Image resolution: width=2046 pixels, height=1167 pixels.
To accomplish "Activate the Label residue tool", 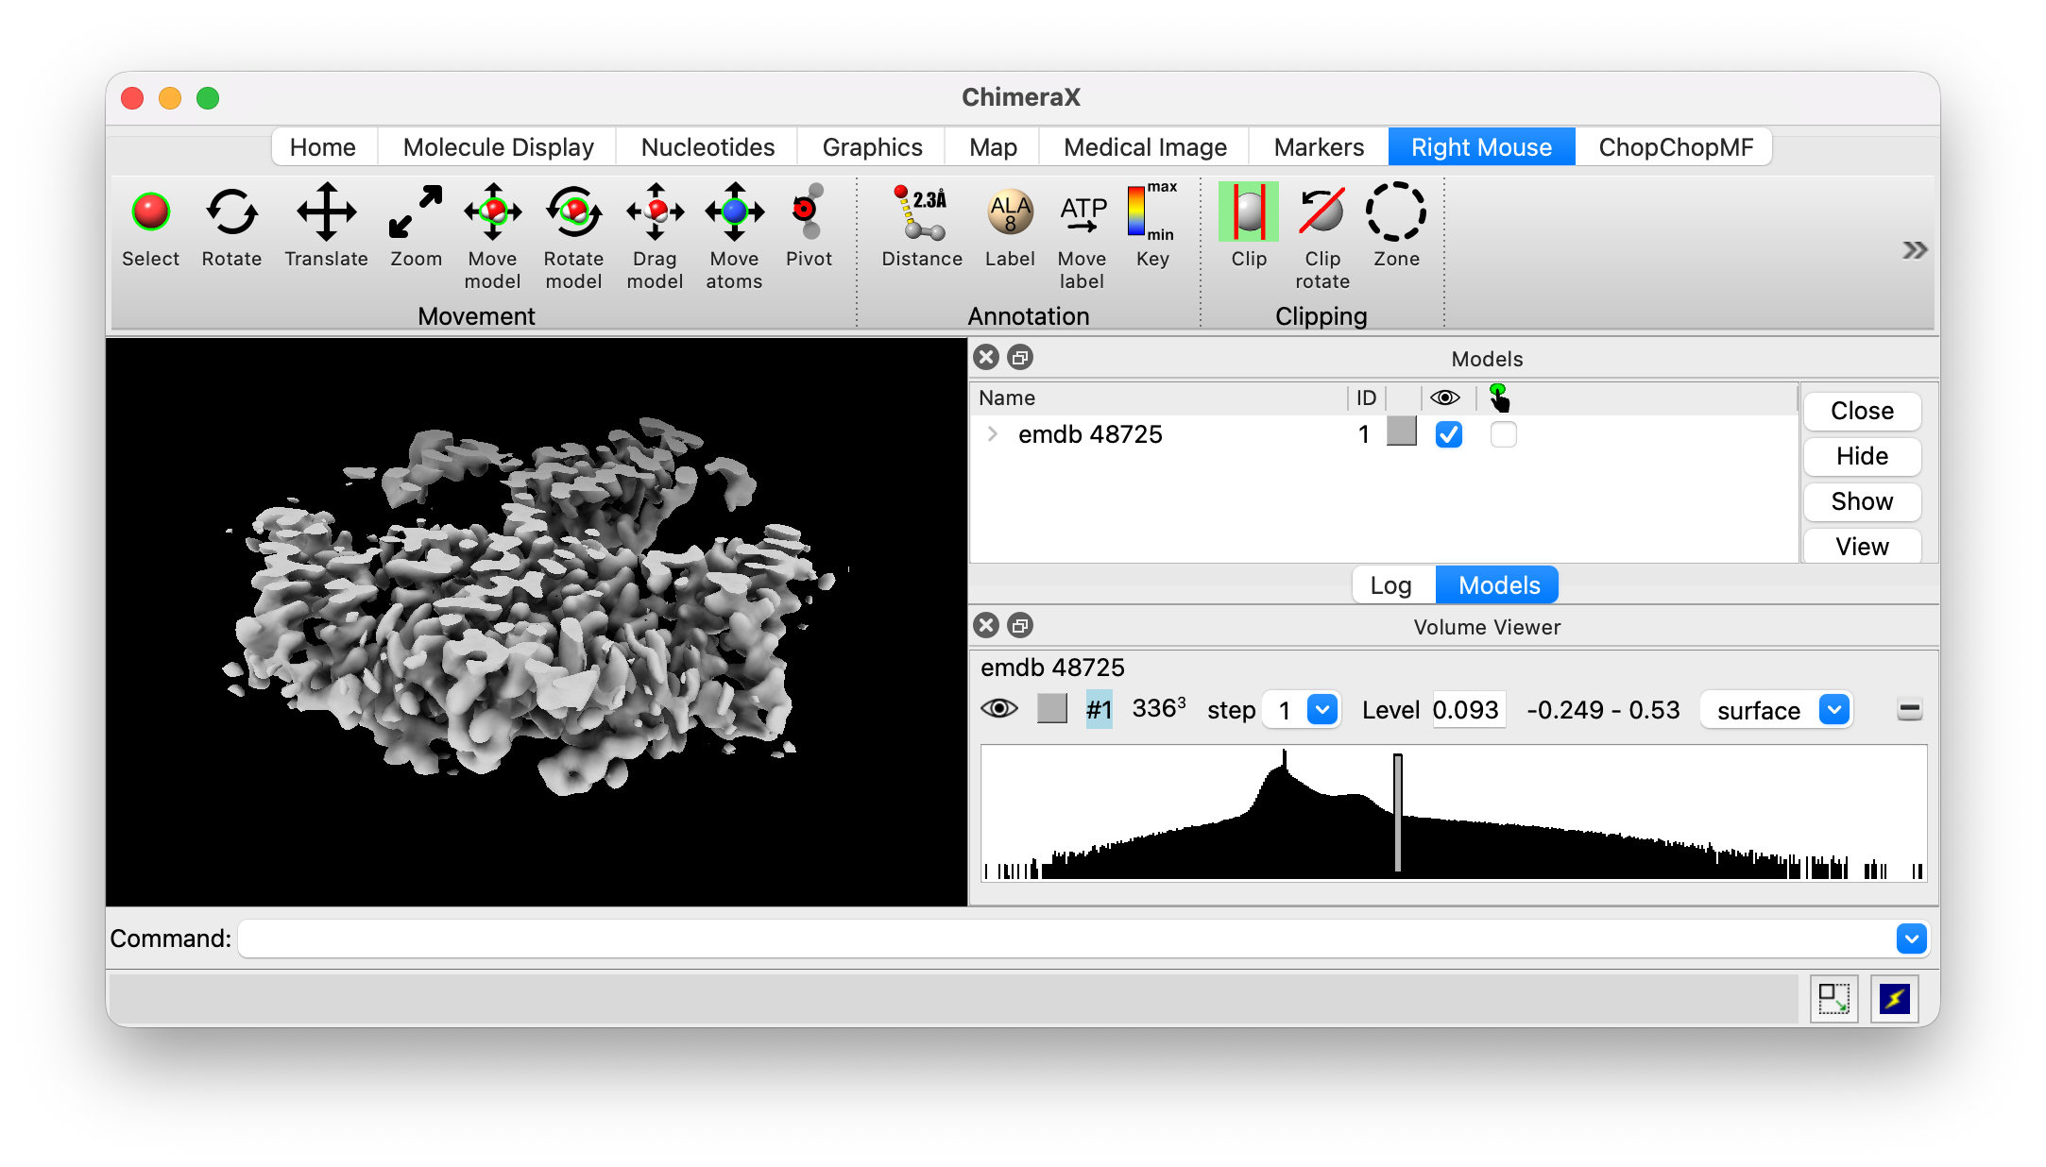I will click(x=1010, y=211).
